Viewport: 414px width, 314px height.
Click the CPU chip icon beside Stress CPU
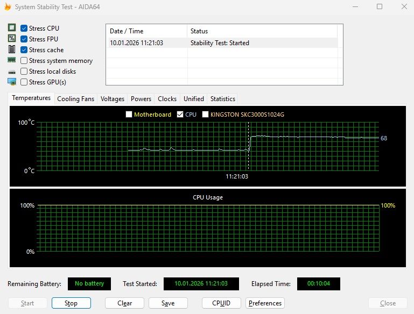pyautogui.click(x=12, y=27)
